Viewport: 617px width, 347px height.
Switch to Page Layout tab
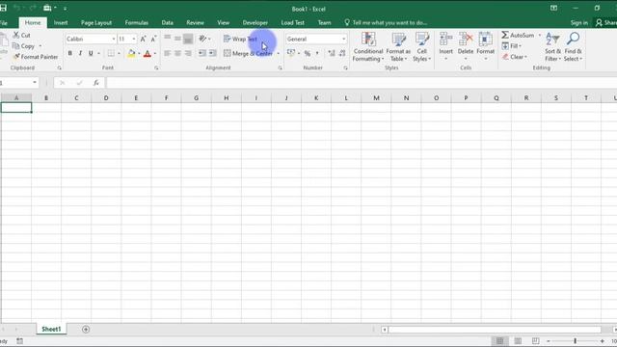tap(96, 22)
